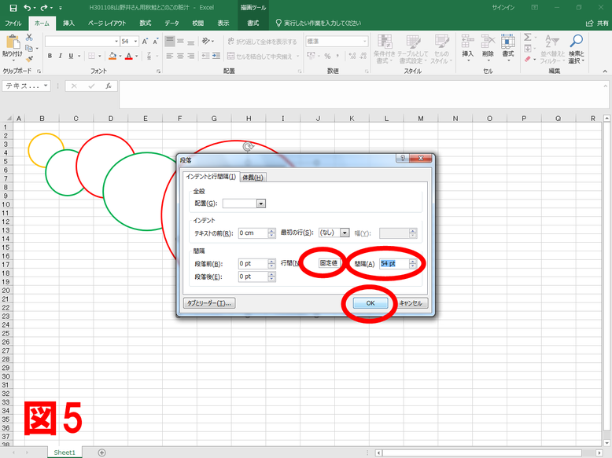
Task: Switch to the 体裁 tab in dialog
Action: [x=253, y=177]
